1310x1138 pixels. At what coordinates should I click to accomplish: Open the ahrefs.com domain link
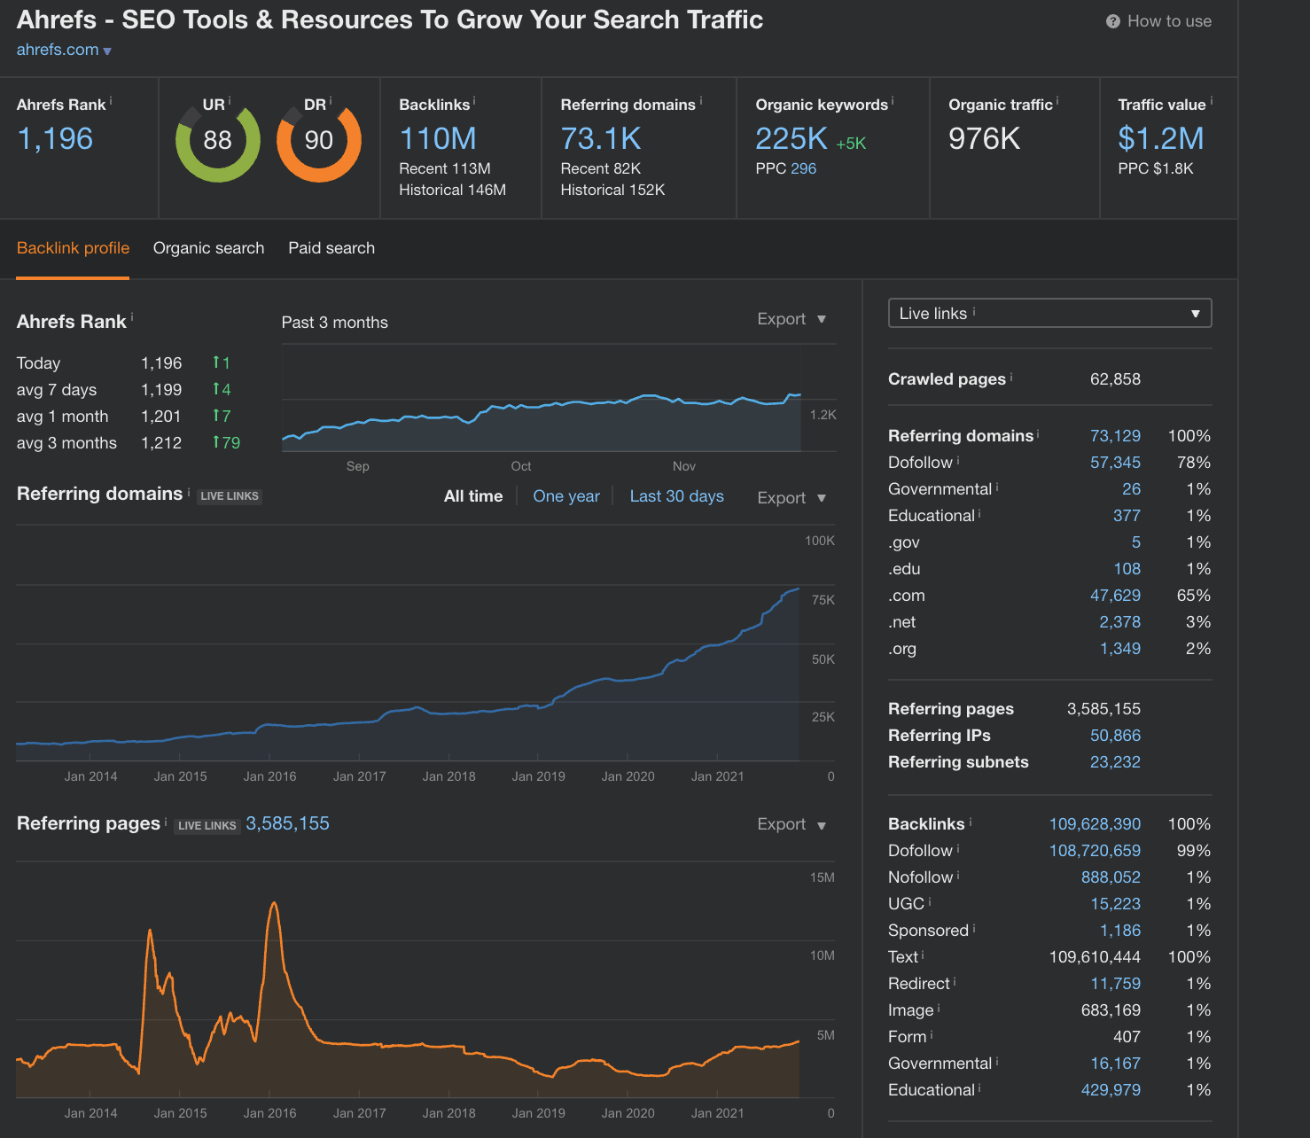tap(58, 50)
